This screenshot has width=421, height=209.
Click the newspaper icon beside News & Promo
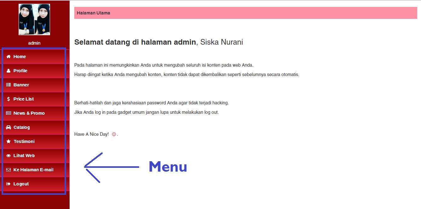(x=9, y=113)
